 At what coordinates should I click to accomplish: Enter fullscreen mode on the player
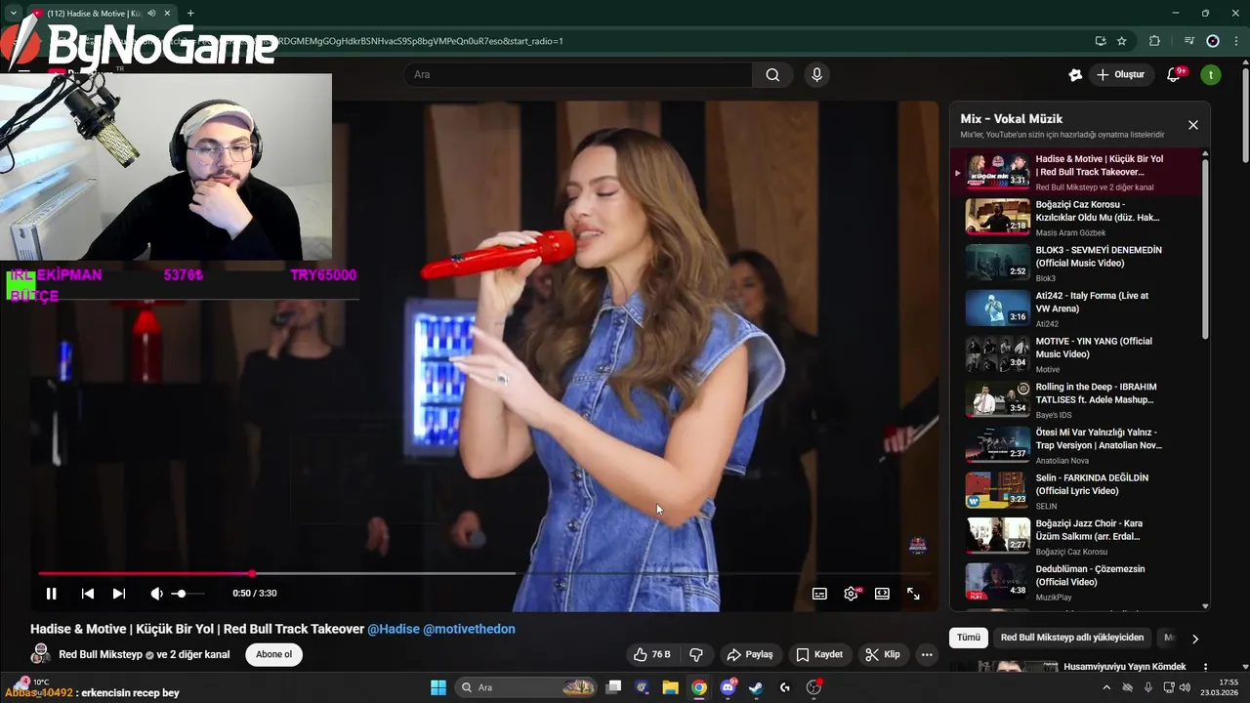(913, 593)
